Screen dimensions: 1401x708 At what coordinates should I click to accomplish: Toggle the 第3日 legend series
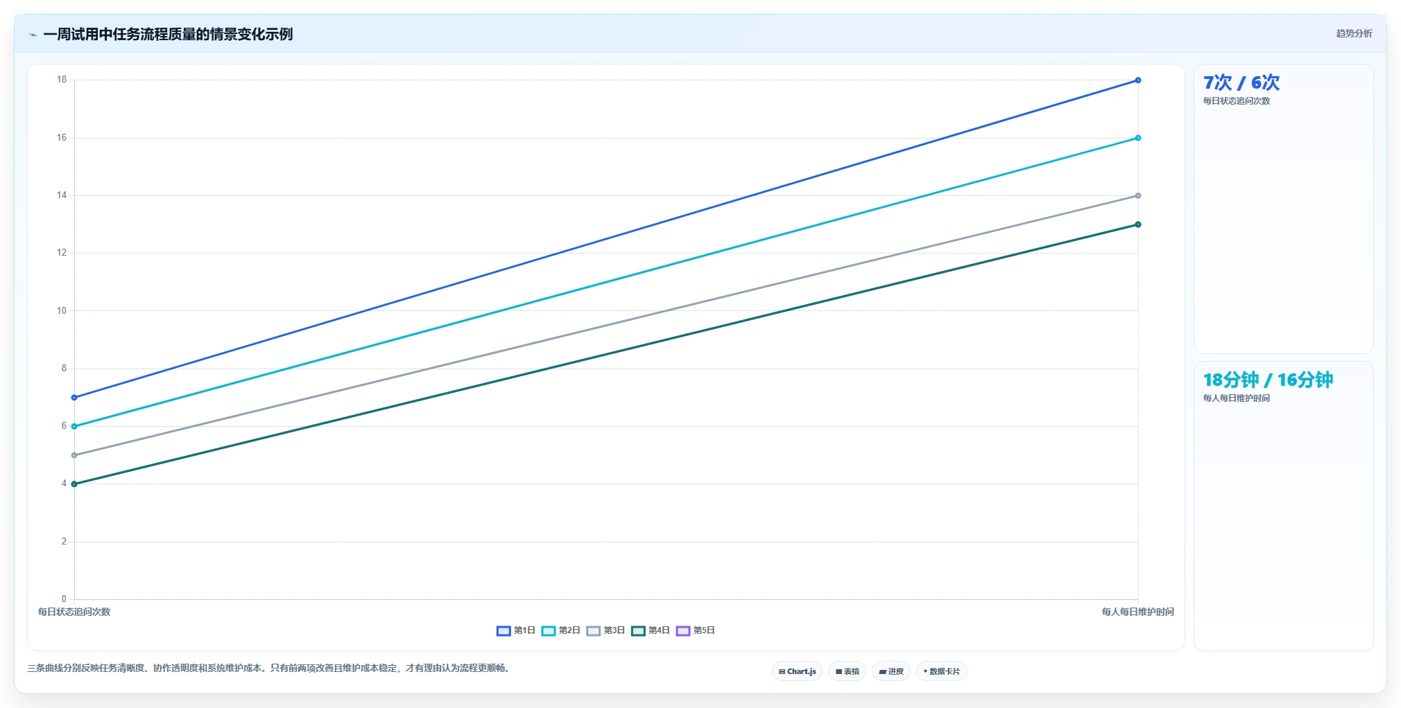point(605,630)
